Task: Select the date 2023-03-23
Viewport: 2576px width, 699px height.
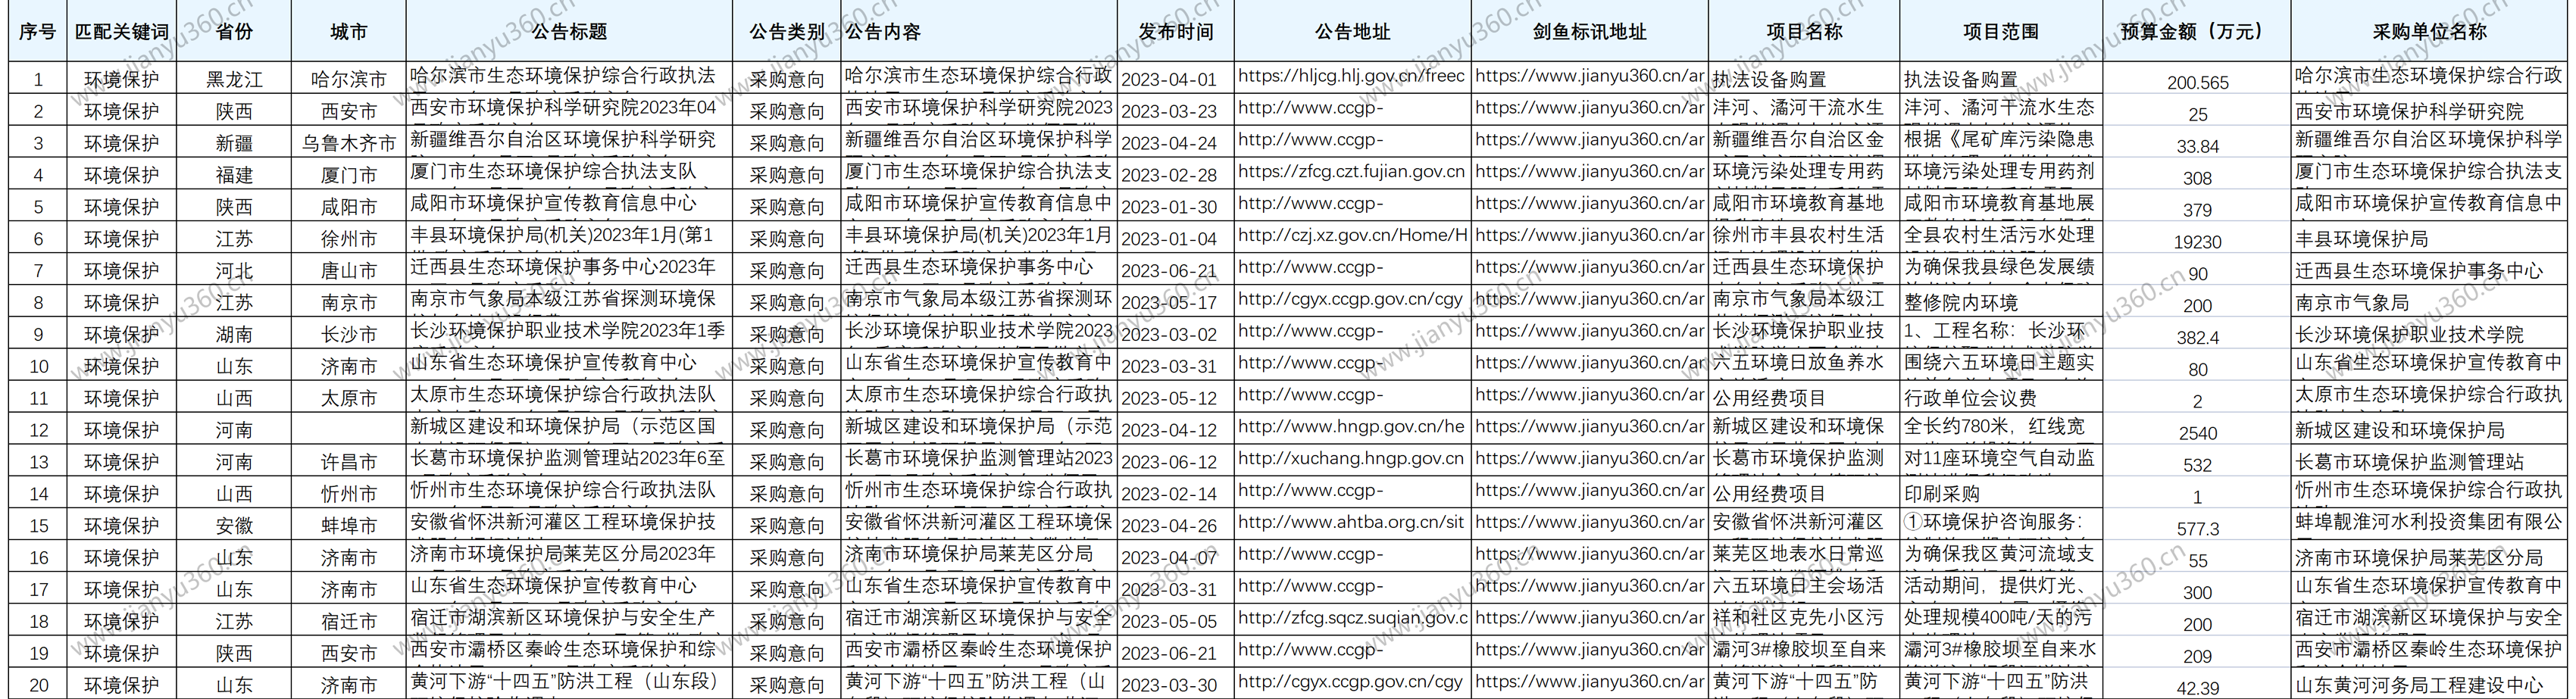Action: [x=1169, y=112]
